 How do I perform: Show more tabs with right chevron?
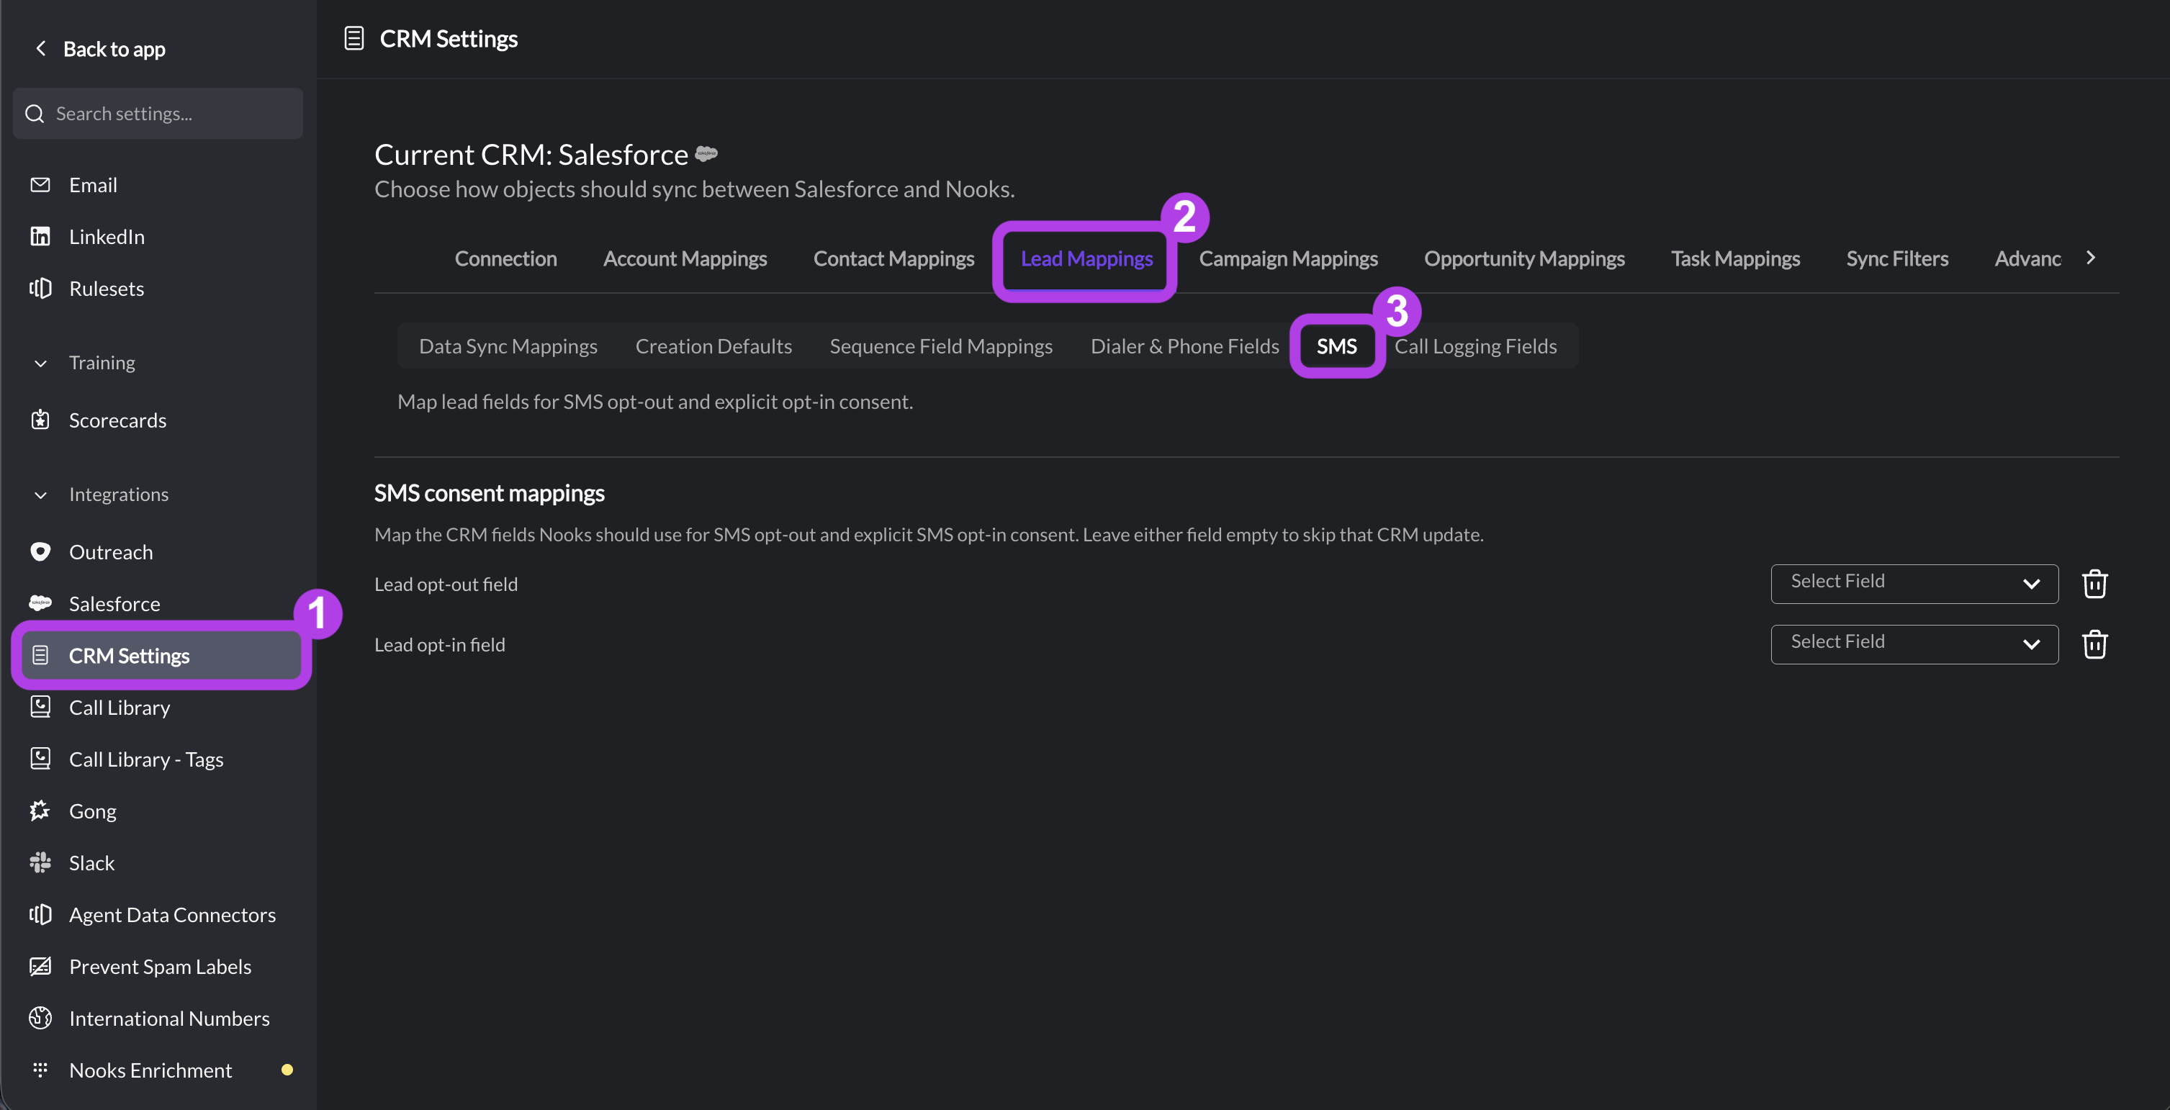(x=2091, y=258)
